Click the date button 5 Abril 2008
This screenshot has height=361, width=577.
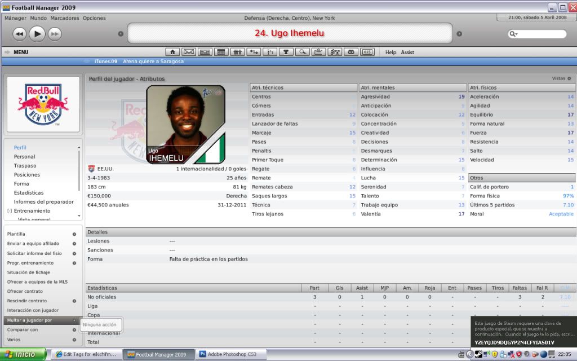(x=537, y=17)
